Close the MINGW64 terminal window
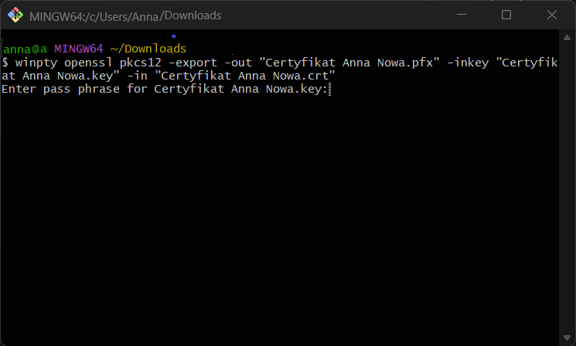This screenshot has width=576, height=346. point(550,15)
